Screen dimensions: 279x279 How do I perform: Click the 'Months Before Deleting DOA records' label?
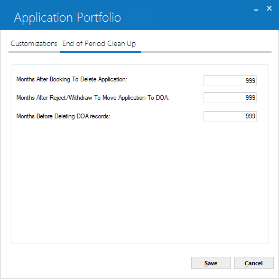[63, 116]
